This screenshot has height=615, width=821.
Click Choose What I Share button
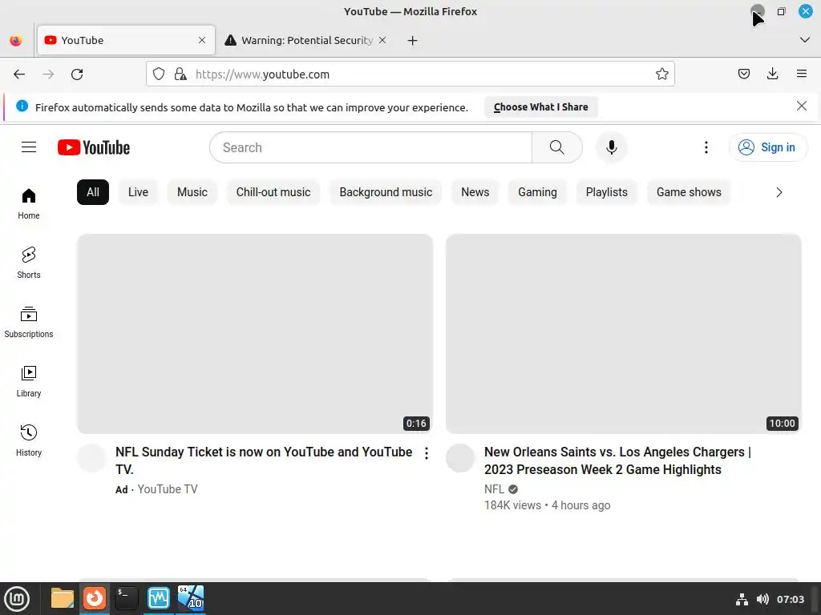point(540,107)
